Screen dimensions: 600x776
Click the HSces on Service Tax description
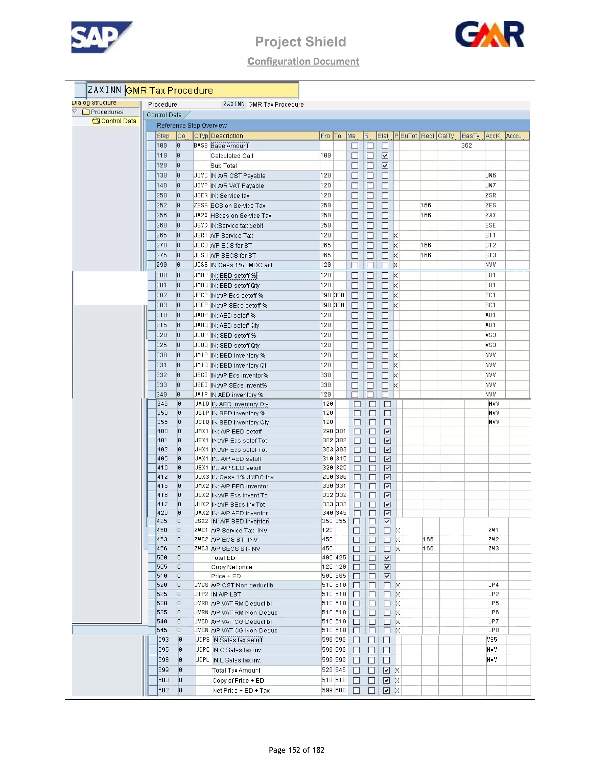point(265,216)
